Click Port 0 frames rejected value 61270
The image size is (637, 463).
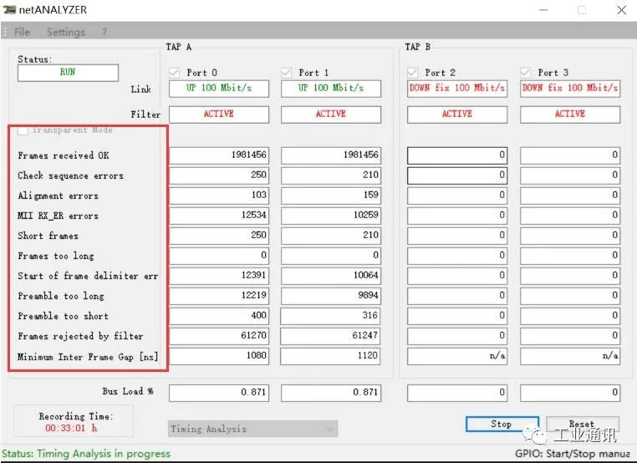[219, 335]
